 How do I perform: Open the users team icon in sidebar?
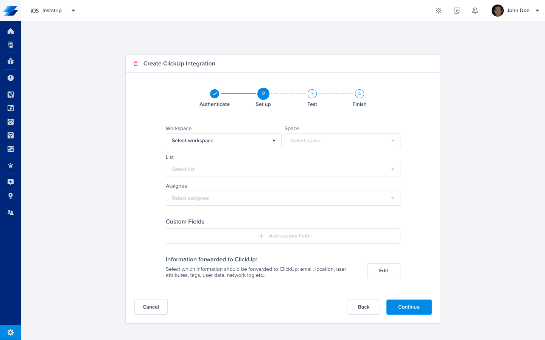[x=11, y=213]
